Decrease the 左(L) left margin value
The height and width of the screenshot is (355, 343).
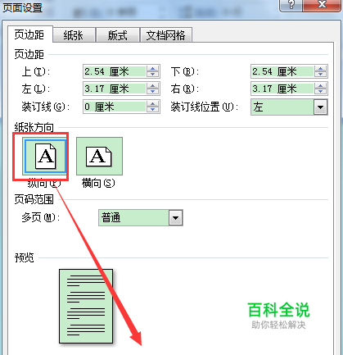point(153,92)
